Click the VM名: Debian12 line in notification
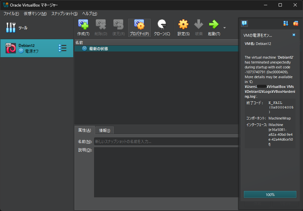This screenshot has width=303, height=211. tap(258, 44)
